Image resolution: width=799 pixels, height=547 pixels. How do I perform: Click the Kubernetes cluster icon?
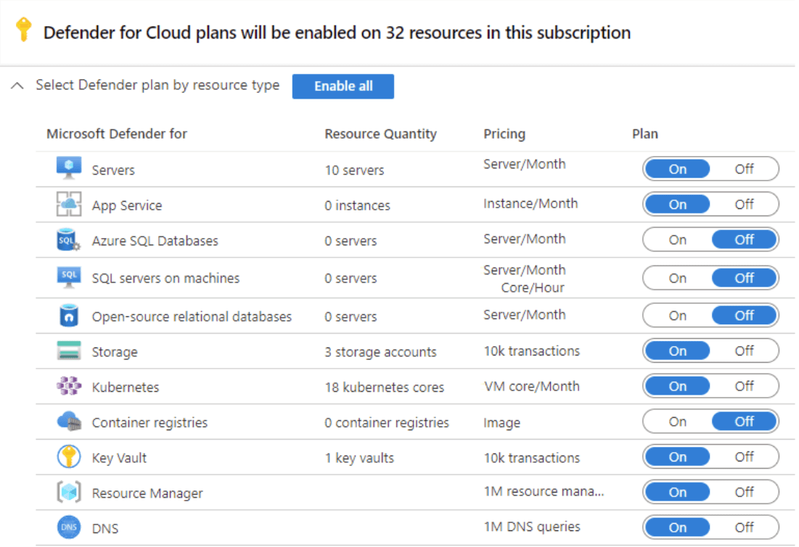pos(69,385)
